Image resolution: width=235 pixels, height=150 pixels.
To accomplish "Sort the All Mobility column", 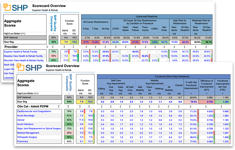I will pos(169,107).
